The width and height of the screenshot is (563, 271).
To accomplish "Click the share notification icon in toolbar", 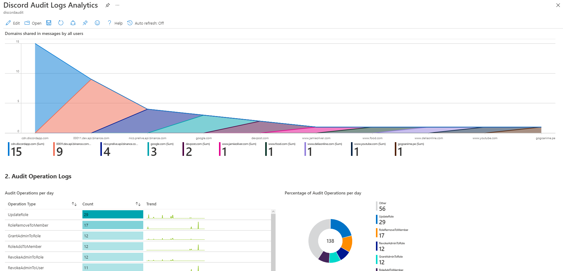I will pos(73,23).
